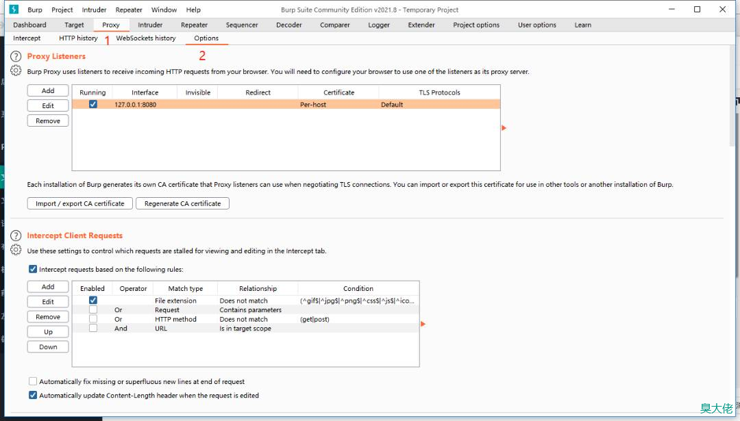This screenshot has height=421, width=740.
Task: Open Intercept Client Requests settings gear
Action: (x=16, y=250)
